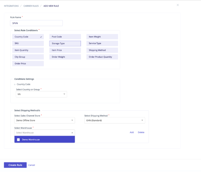201x172 pixels.
Task: Select the Order Price condition
Action: [x=28, y=63]
